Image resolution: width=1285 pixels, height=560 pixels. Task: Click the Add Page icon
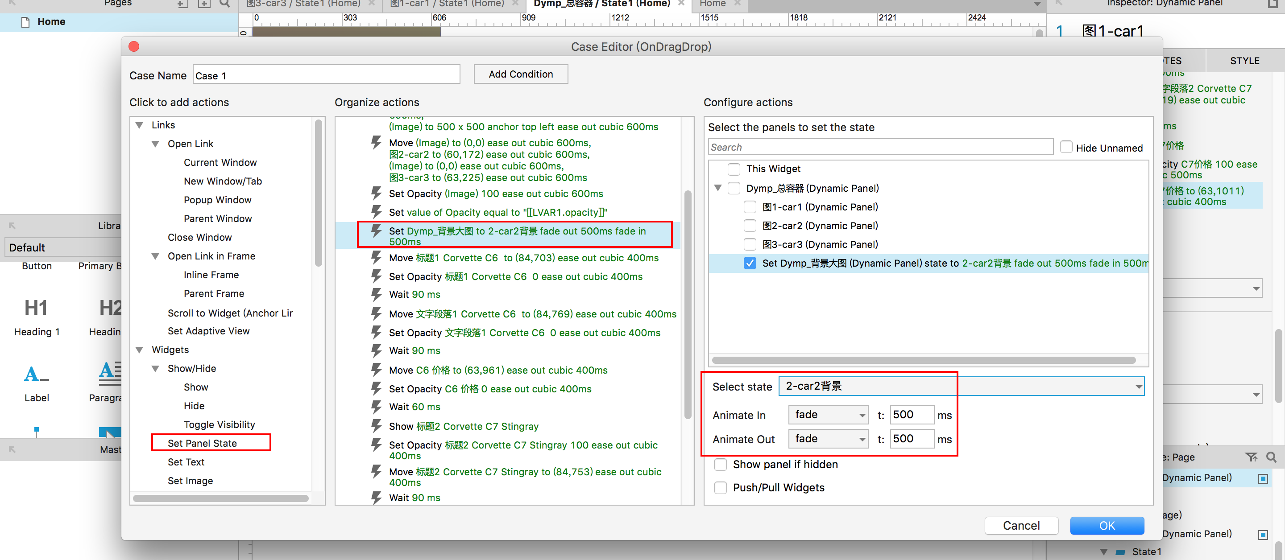pos(182,4)
